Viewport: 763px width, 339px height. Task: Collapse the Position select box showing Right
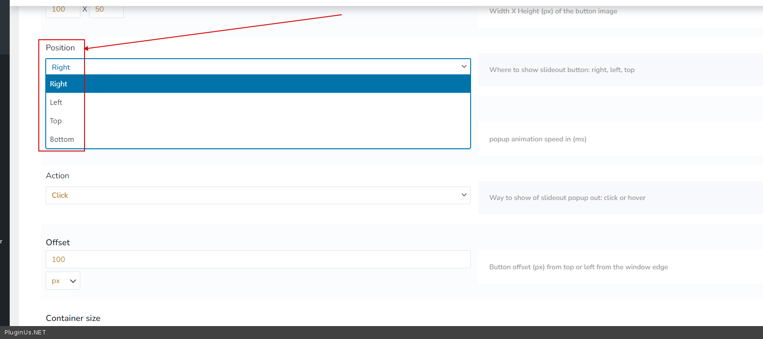click(257, 67)
